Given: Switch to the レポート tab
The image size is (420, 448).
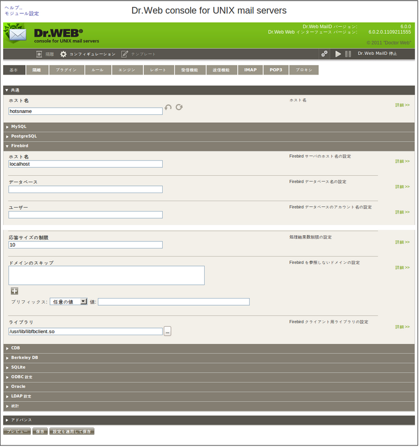Looking at the screenshot, I should pyautogui.click(x=159, y=70).
